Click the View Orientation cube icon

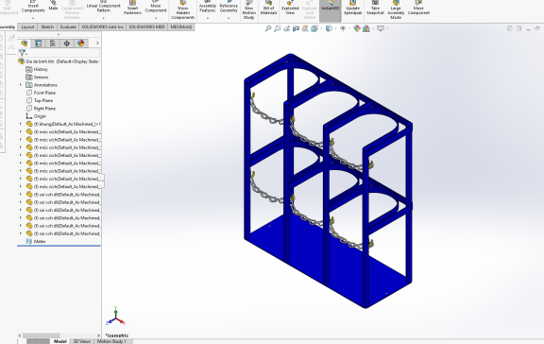[x=314, y=28]
